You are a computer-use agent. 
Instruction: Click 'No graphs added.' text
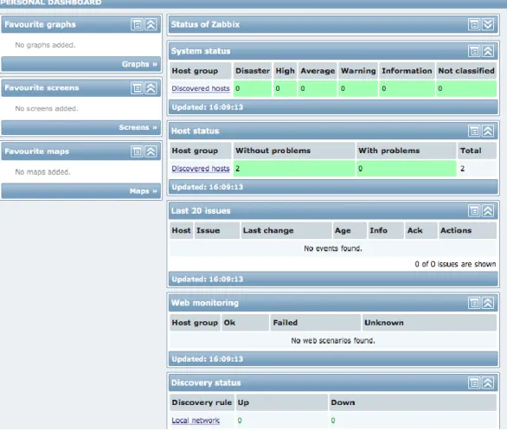coord(45,45)
